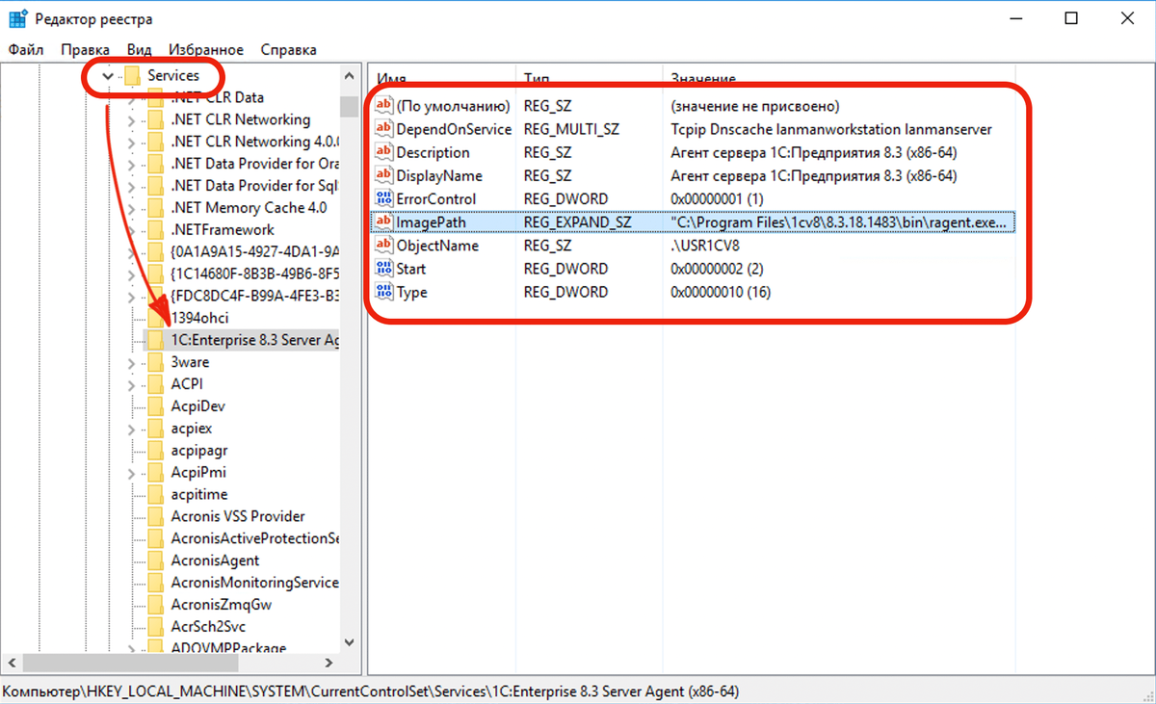Image resolution: width=1156 pixels, height=704 pixels.
Task: Click the Acronis VSS Provider folder icon
Action: 156,516
